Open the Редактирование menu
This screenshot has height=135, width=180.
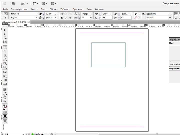tap(19, 9)
